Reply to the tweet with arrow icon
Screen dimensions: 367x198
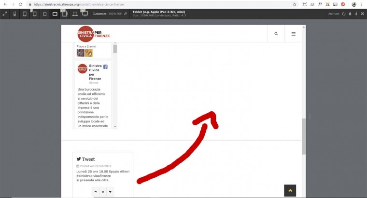(96, 192)
